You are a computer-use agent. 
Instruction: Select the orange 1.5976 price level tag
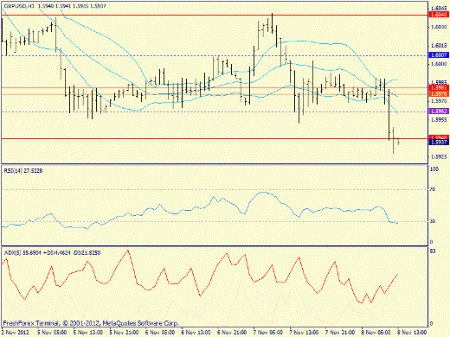[439, 94]
